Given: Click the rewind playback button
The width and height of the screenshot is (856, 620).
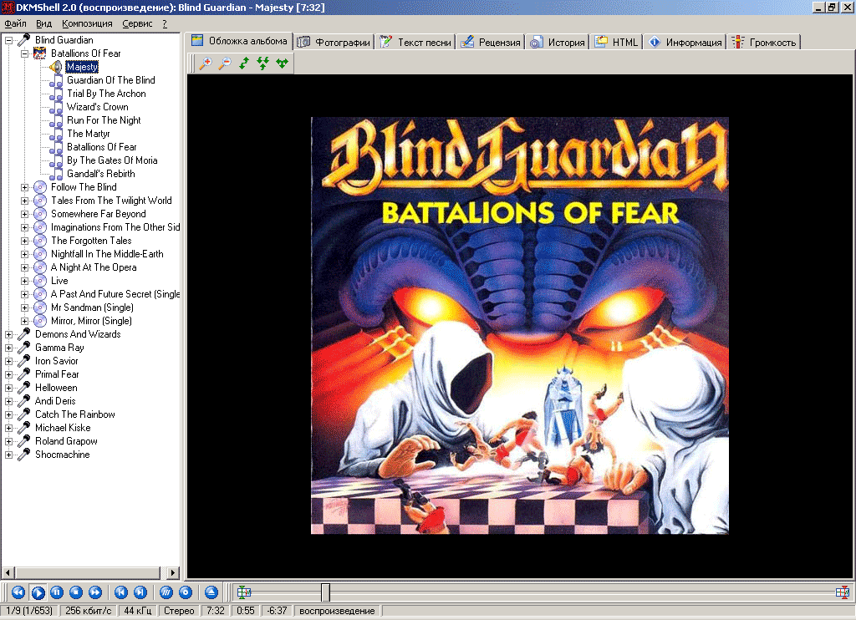Looking at the screenshot, I should tap(18, 592).
